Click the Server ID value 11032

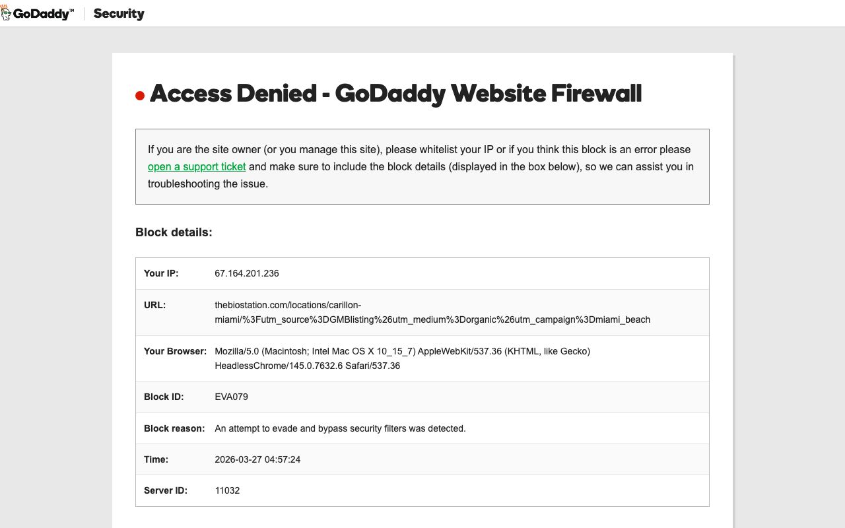click(x=227, y=490)
